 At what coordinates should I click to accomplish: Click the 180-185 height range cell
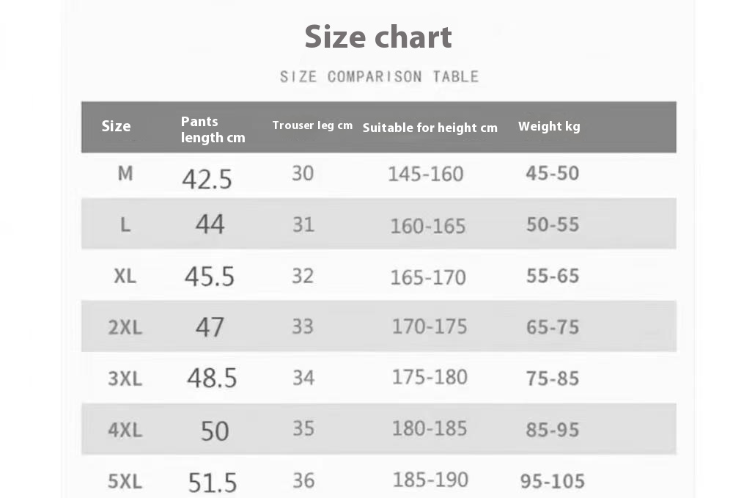coord(430,428)
